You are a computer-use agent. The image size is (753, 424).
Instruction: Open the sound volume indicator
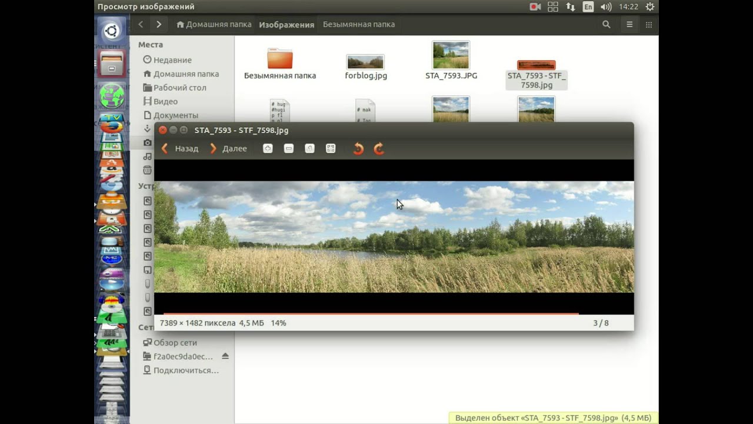tap(606, 7)
